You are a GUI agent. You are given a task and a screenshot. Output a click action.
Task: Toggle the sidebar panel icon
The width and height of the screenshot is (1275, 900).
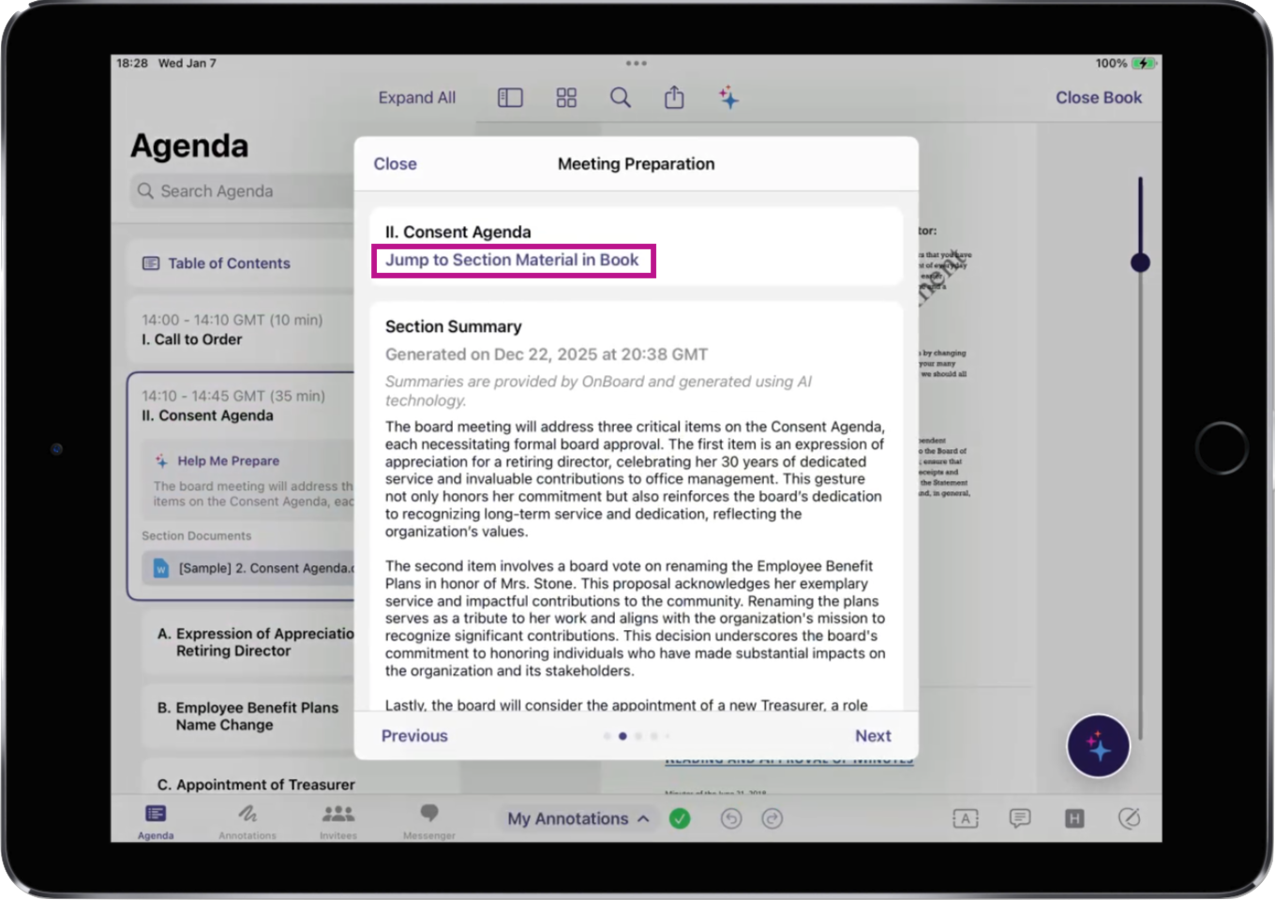[x=510, y=97]
